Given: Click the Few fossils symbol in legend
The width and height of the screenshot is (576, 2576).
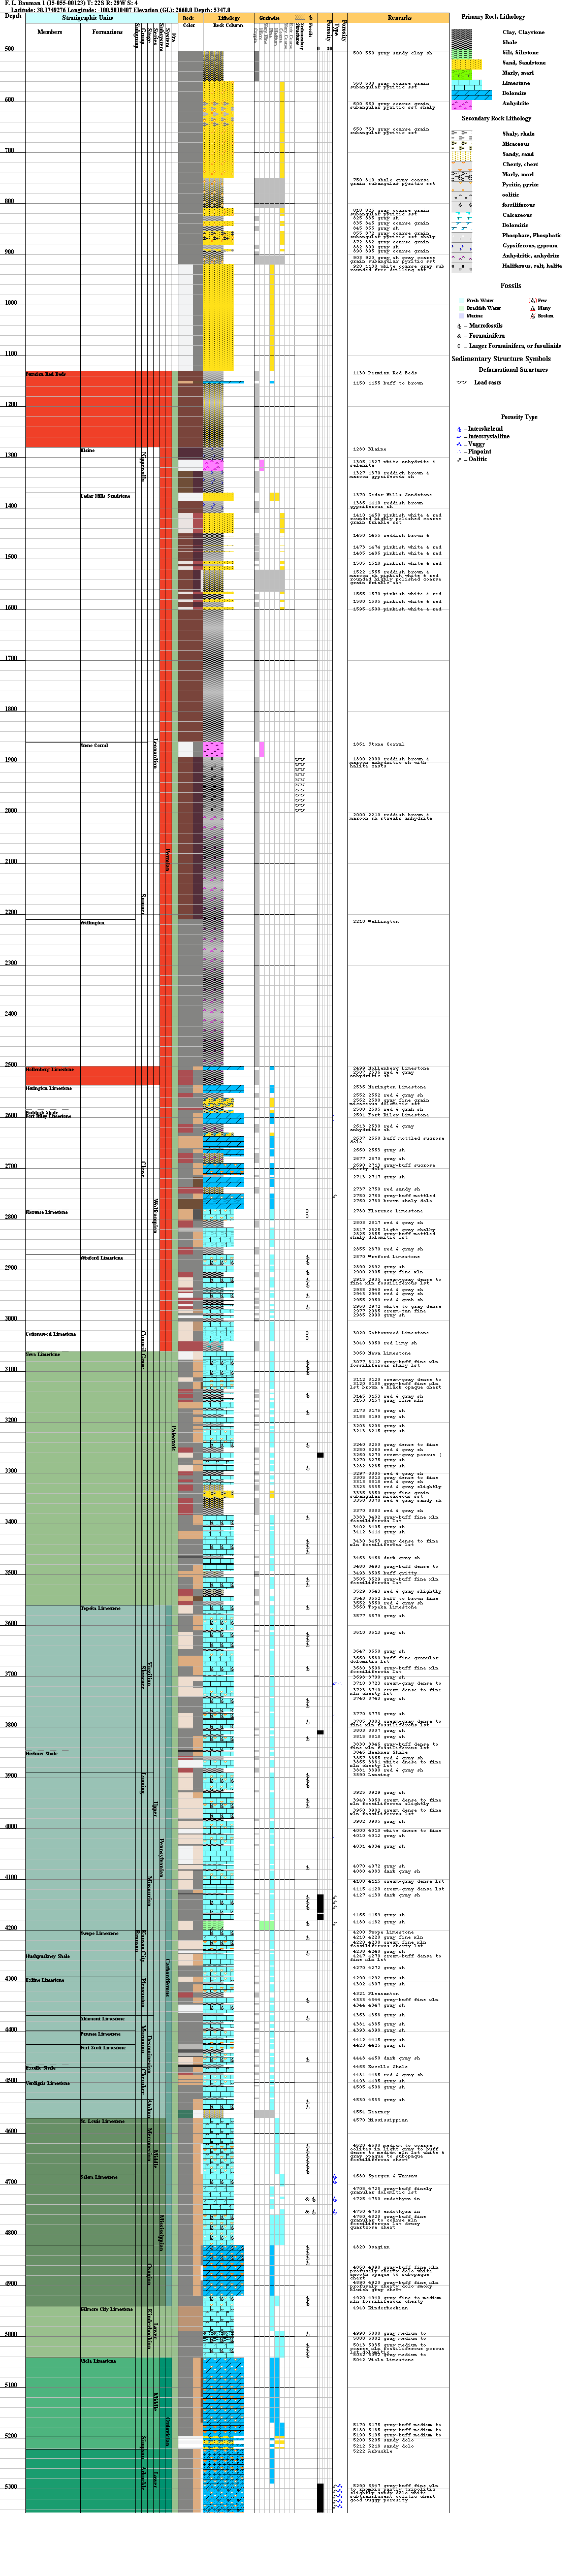Looking at the screenshot, I should pos(532,300).
